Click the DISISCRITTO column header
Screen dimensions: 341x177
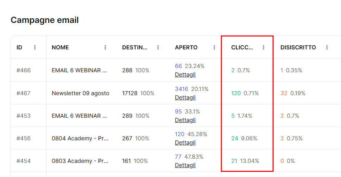(298, 47)
